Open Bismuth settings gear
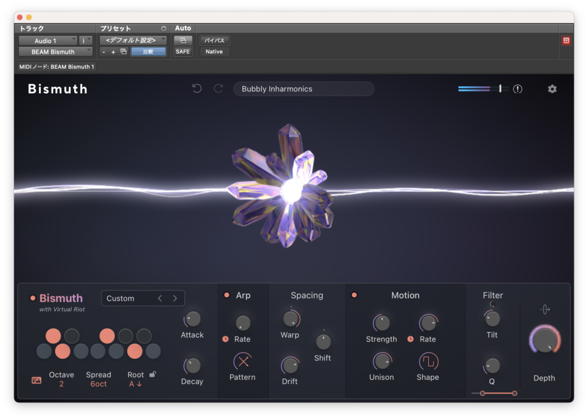Screen dimensions: 588x419 click(552, 89)
